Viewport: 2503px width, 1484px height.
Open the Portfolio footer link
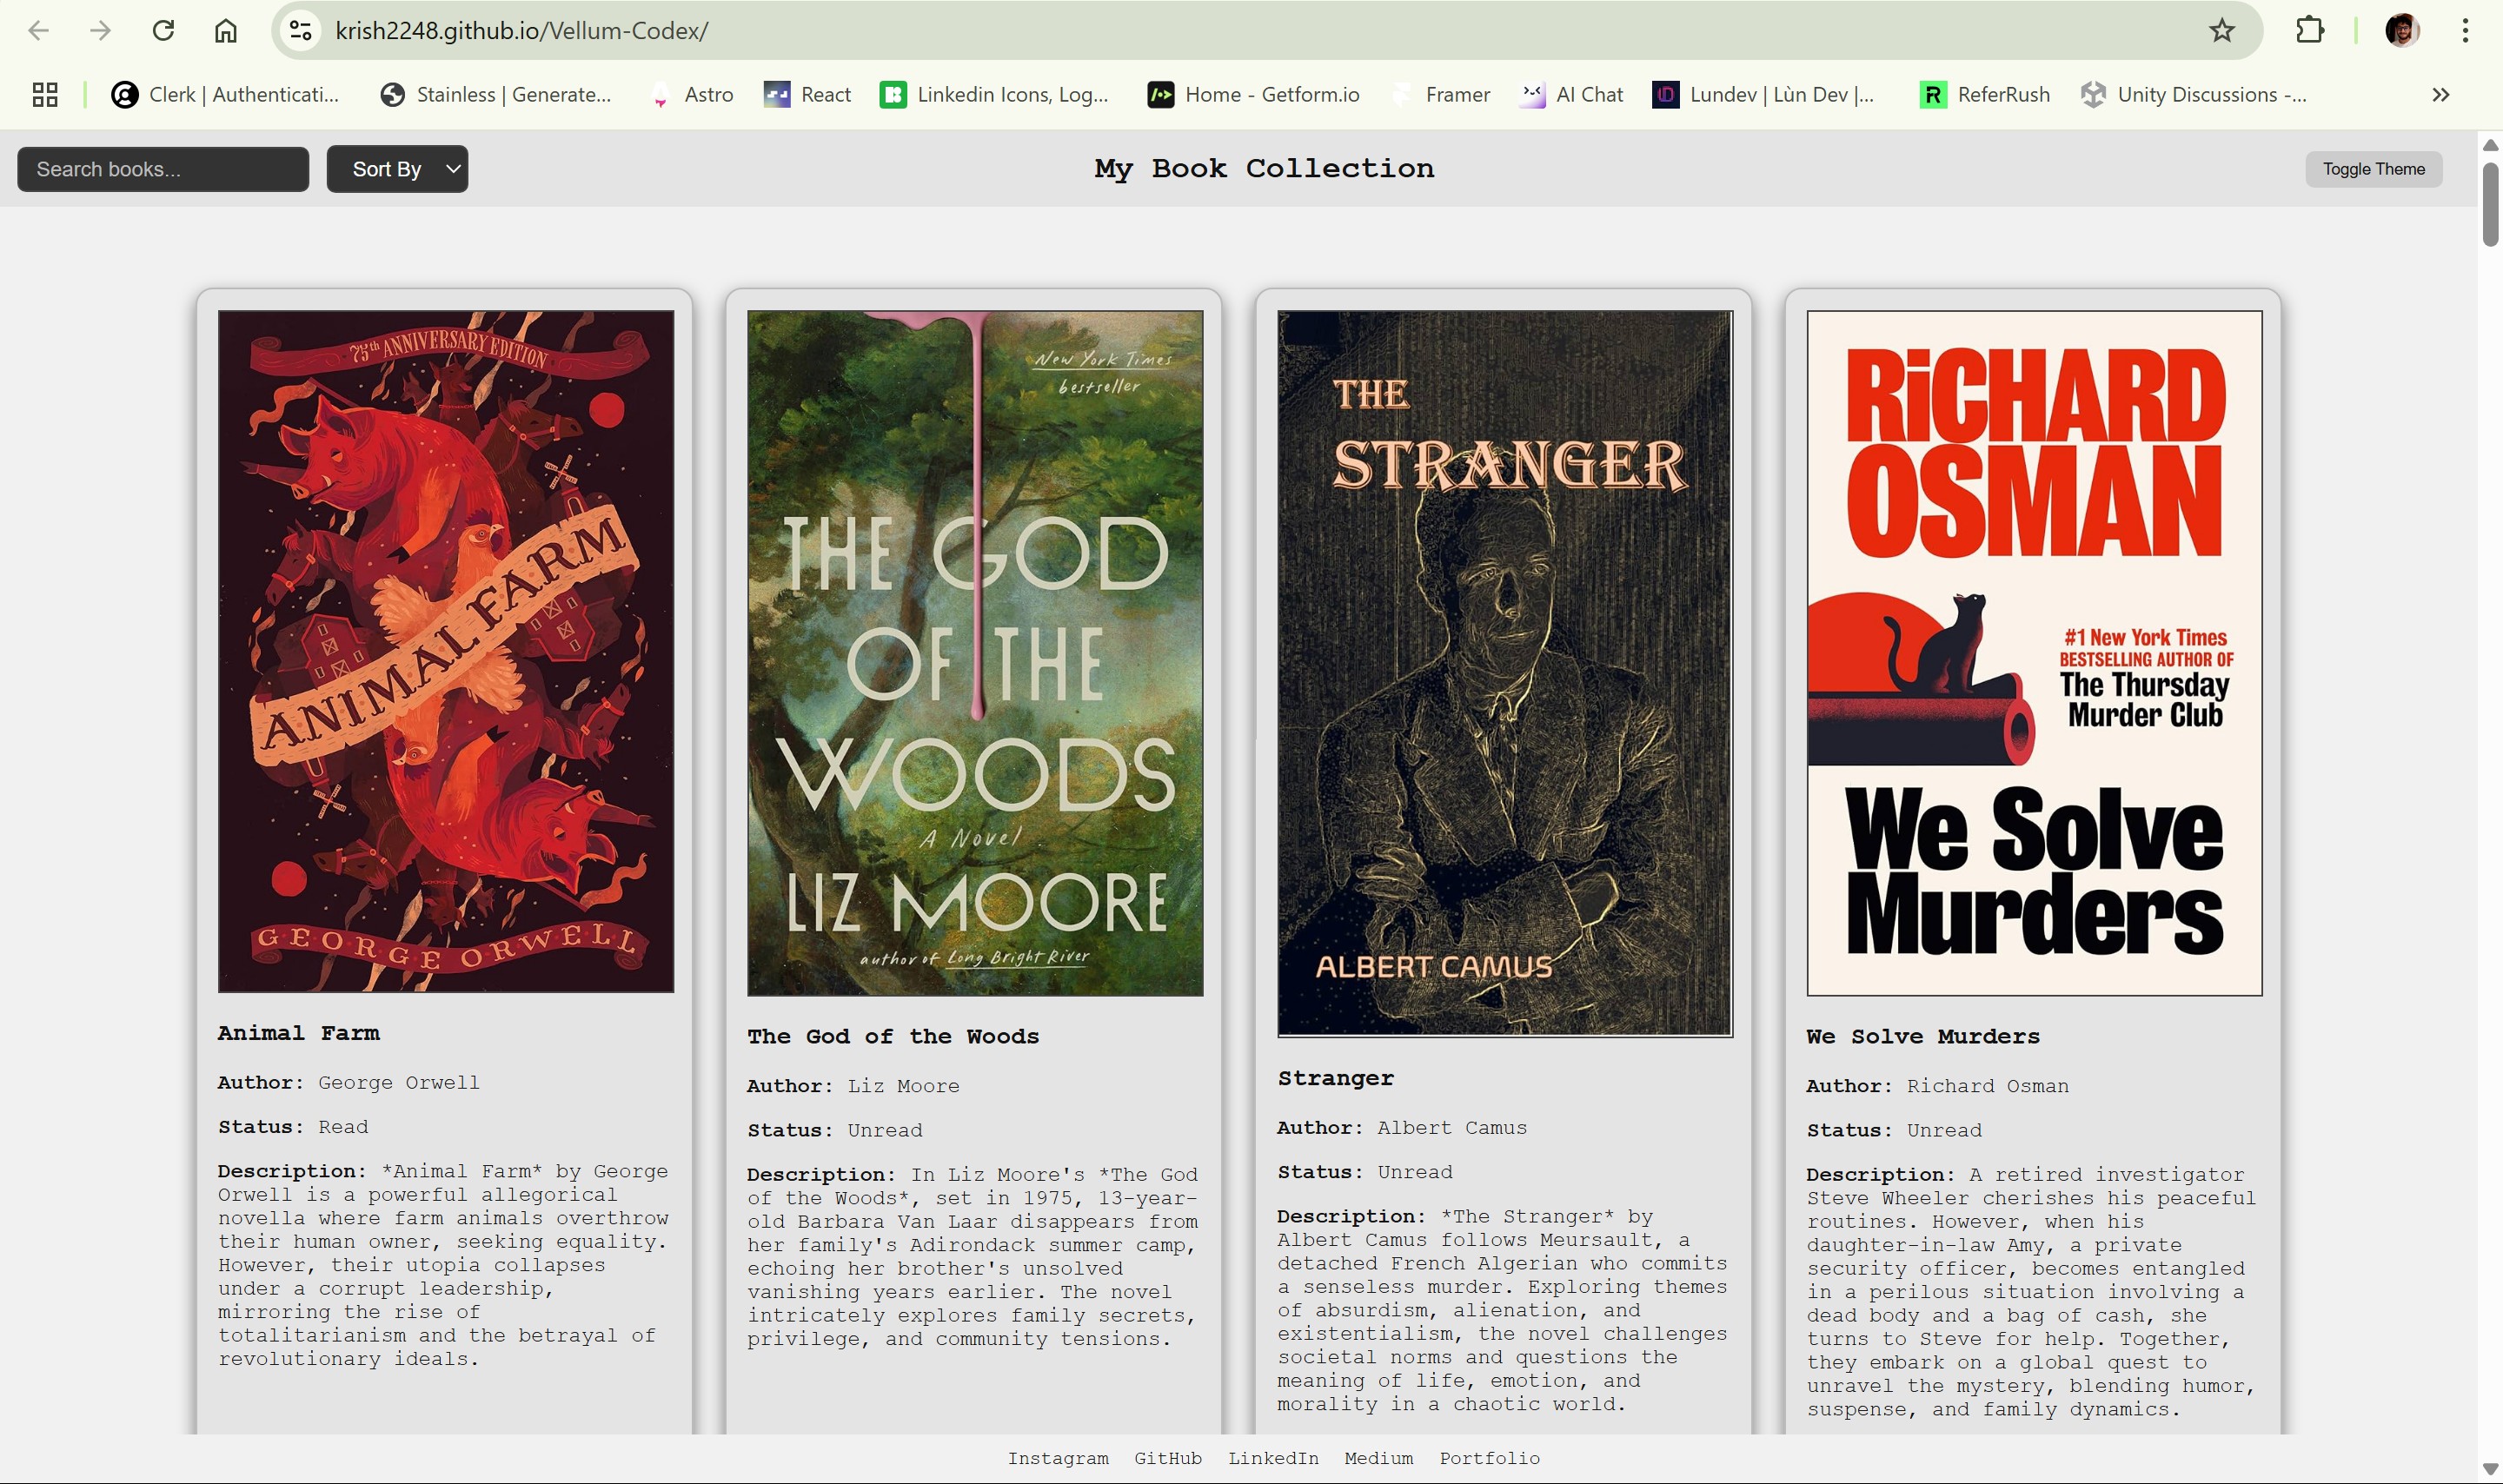coord(1489,1458)
